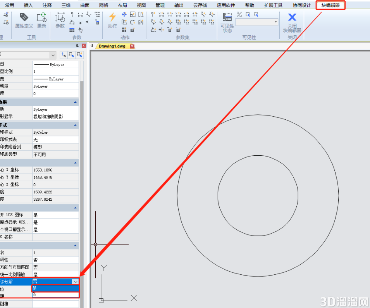Switch to the 块编辑器 ribbon tab
This screenshot has height=308, width=370.
click(x=330, y=5)
